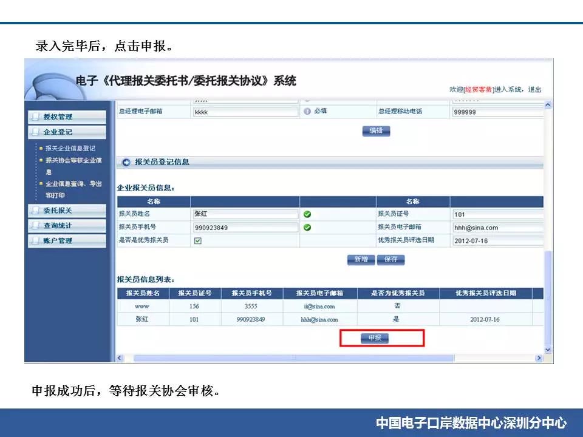Image resolution: width=583 pixels, height=437 pixels.
Task: Click the 企业登记 menu icon
Action: click(x=35, y=132)
